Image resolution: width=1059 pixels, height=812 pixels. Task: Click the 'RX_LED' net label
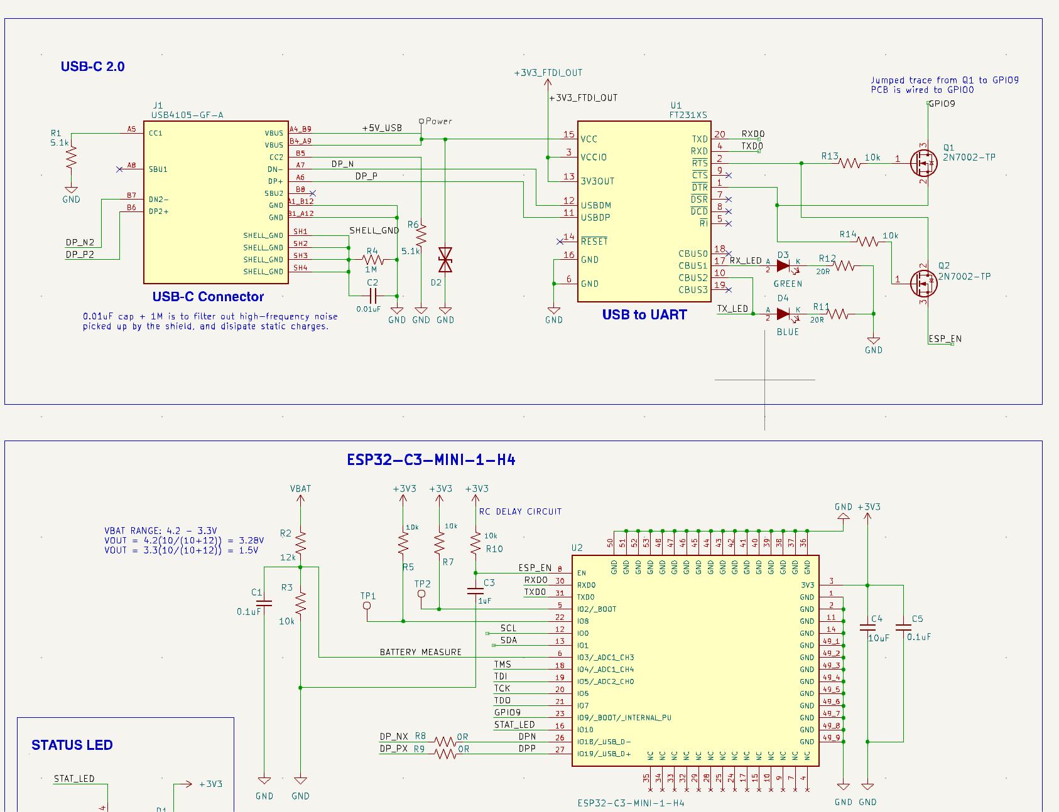tap(746, 260)
